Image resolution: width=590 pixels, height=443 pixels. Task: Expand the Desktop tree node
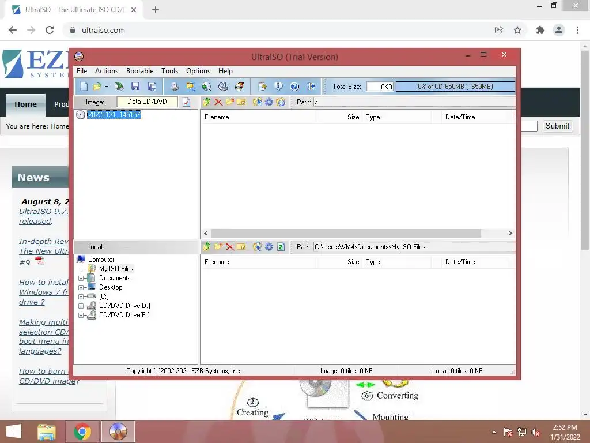coord(81,287)
